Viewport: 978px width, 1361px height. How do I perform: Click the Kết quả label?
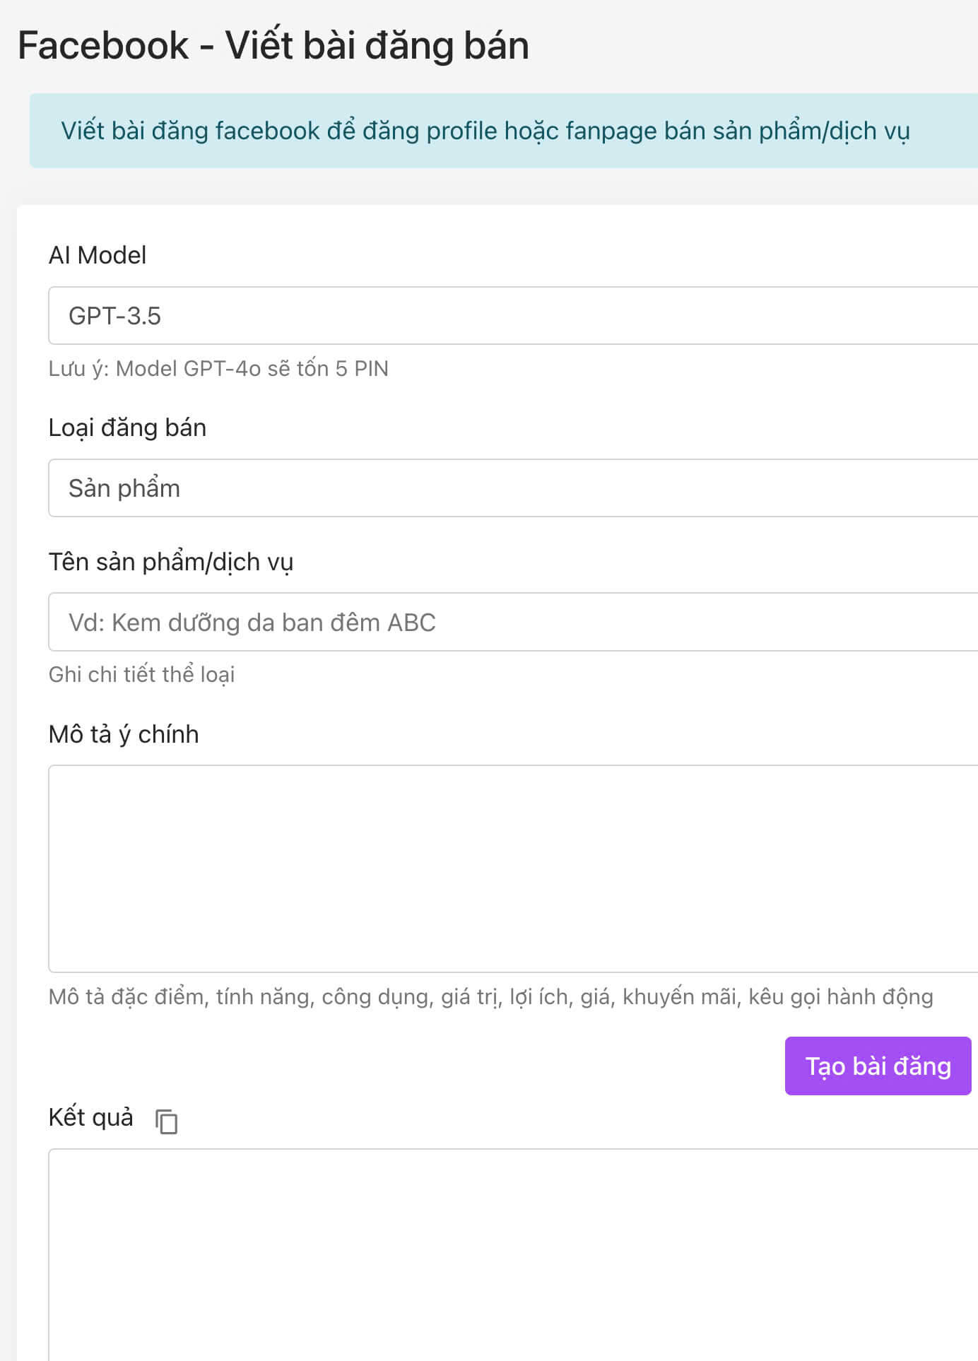coord(90,1117)
